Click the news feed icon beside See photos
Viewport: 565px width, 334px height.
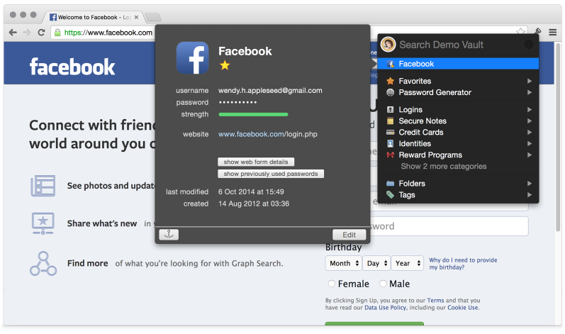pyautogui.click(x=43, y=186)
